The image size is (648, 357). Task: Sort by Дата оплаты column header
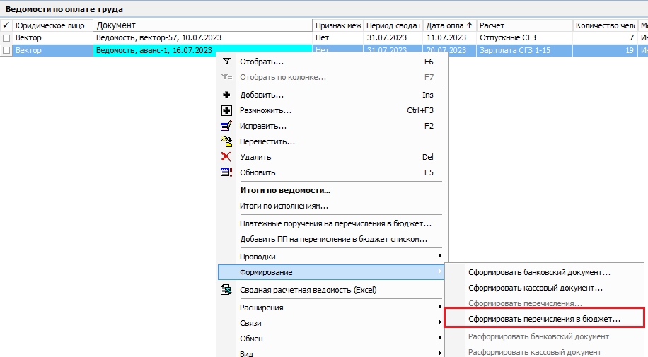pos(449,25)
